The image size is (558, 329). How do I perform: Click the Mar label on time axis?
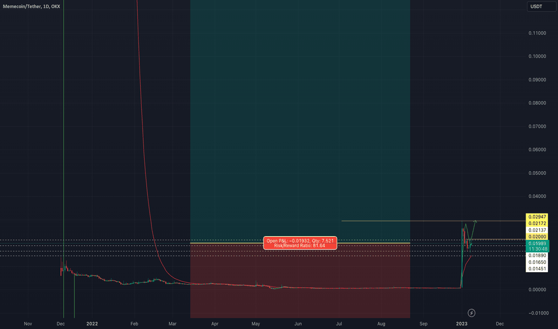tap(172, 324)
